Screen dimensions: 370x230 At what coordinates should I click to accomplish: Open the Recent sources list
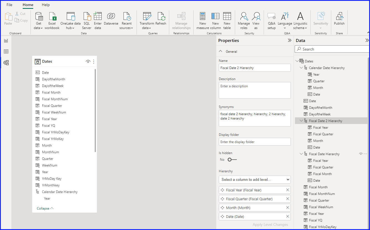coord(127,21)
